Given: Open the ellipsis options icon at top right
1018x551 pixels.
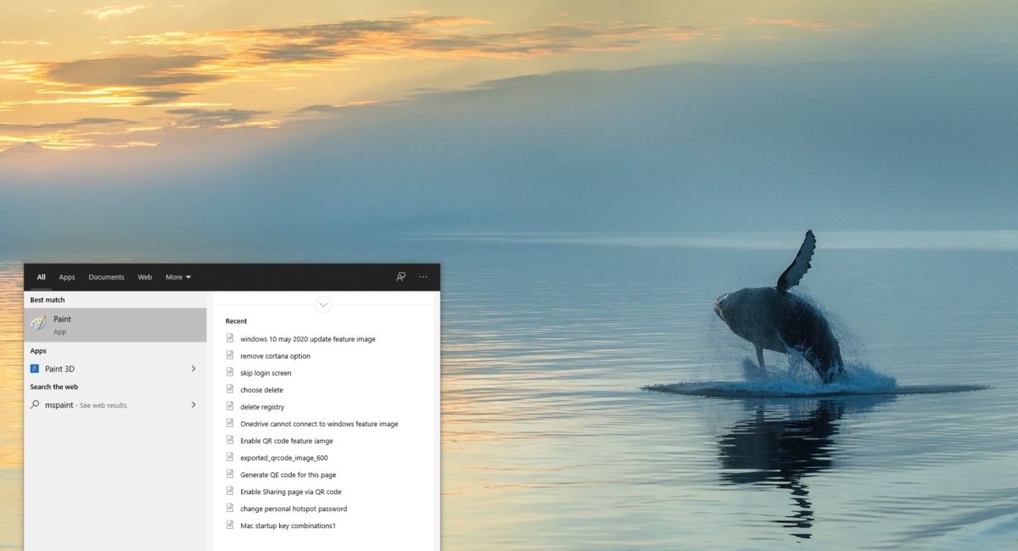Looking at the screenshot, I should [x=422, y=276].
